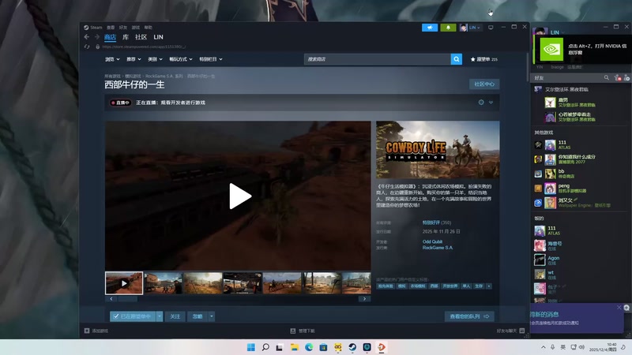Click the plus button after the tags
Screen dimensions: 632x355
[488, 286]
